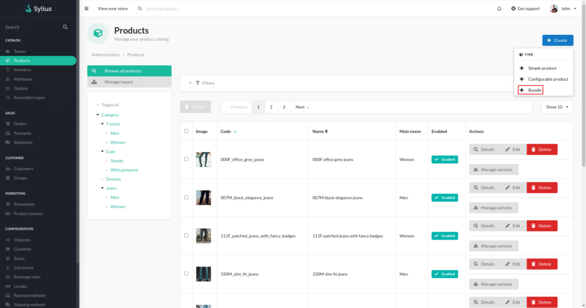Click the Orders cart icon in sidebar
The height and width of the screenshot is (308, 586).
pos(8,124)
